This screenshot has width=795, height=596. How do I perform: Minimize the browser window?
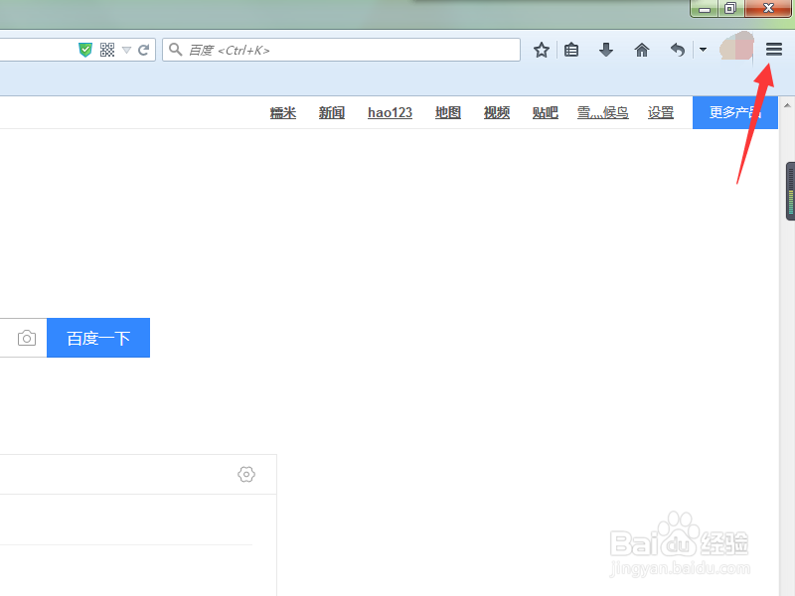pos(705,9)
